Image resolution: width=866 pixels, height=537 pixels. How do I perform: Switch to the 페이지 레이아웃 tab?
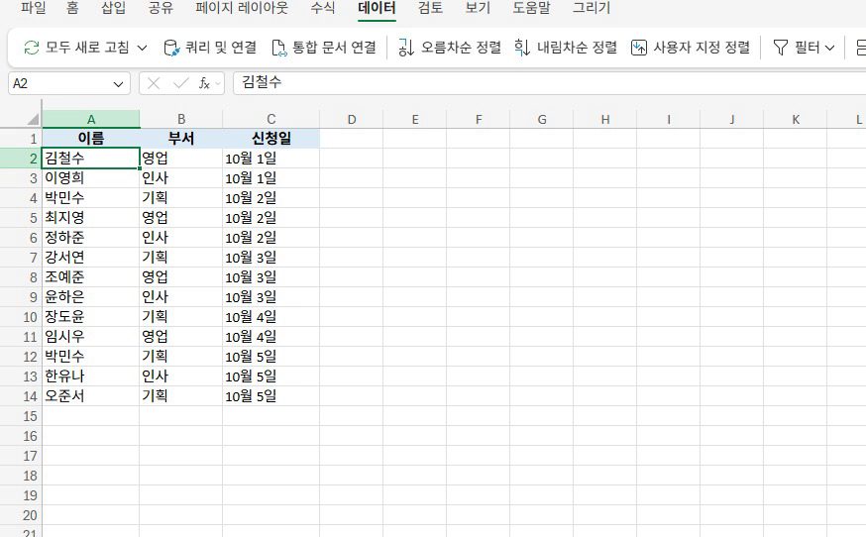pos(242,8)
